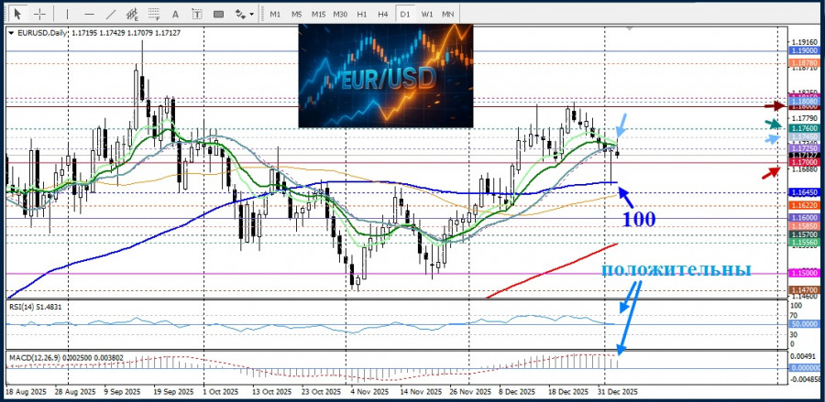
Task: Switch chart to W1 weekly timeframe
Action: click(x=426, y=14)
